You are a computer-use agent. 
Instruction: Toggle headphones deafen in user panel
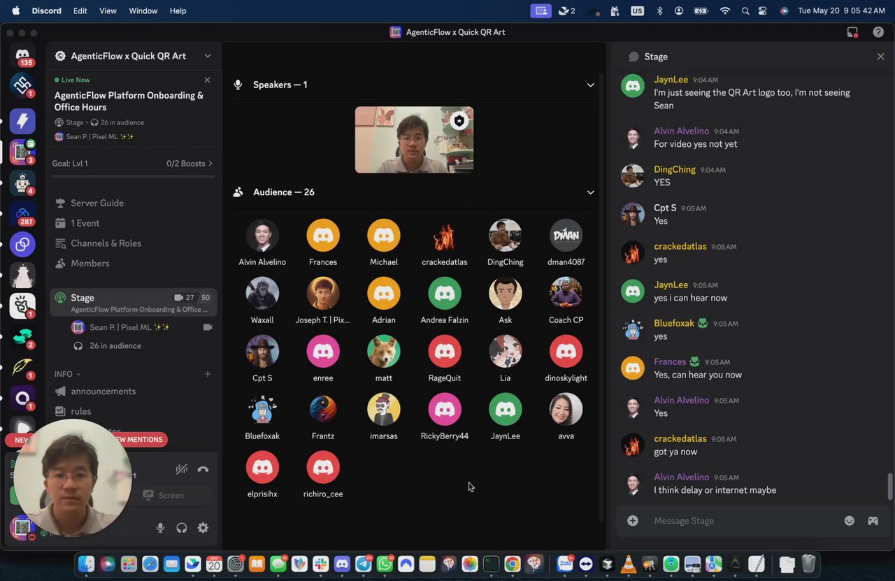point(182,528)
